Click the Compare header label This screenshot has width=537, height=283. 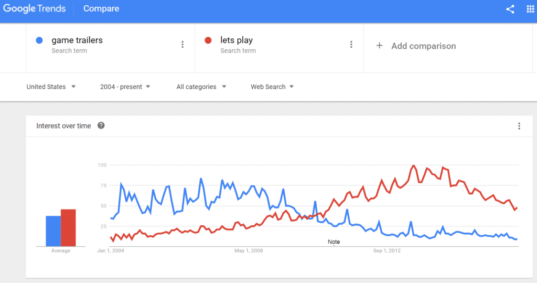(101, 8)
